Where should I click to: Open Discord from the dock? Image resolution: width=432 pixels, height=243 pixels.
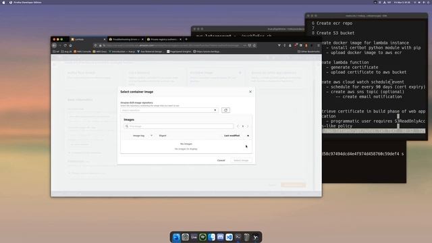[x=220, y=237]
